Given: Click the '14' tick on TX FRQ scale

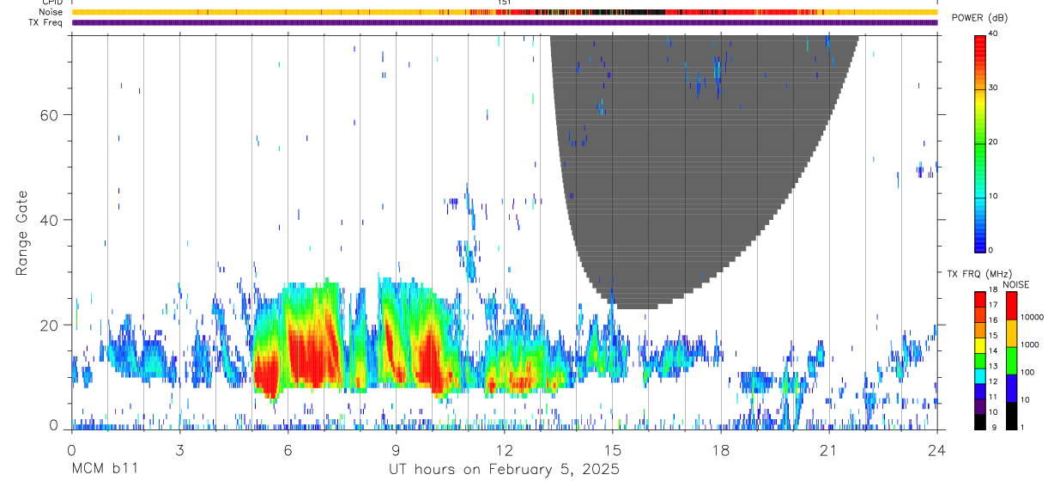Looking at the screenshot, I should coord(992,351).
